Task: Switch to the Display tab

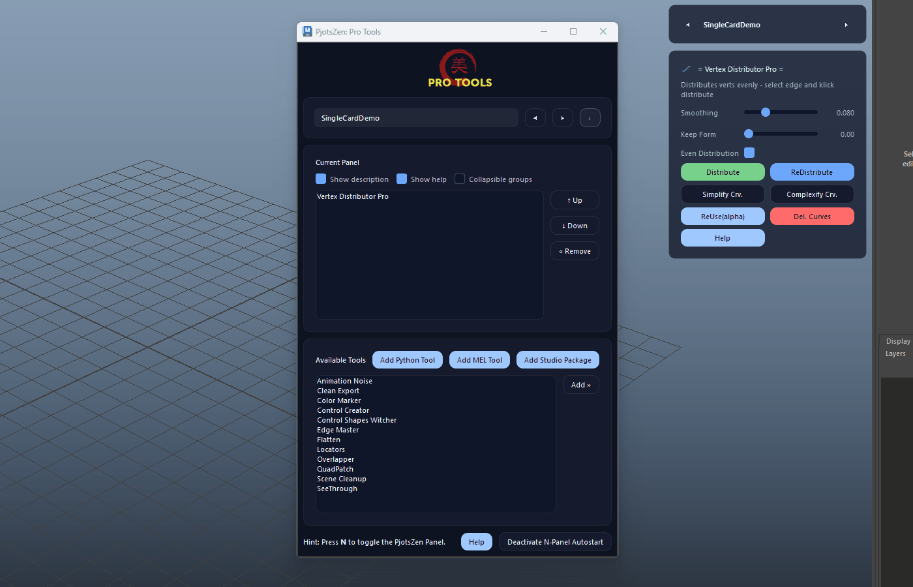Action: click(x=898, y=341)
